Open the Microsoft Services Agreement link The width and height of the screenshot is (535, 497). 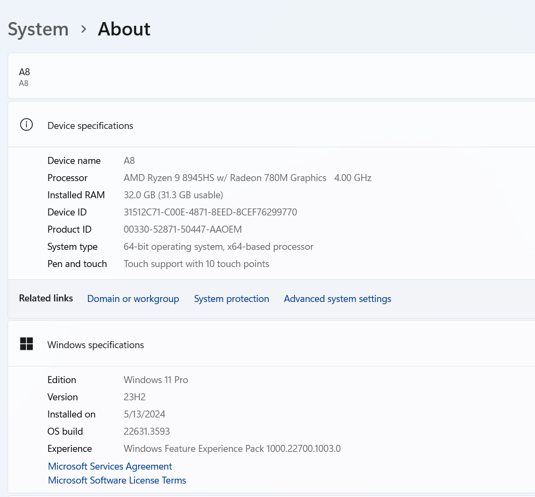coord(110,466)
